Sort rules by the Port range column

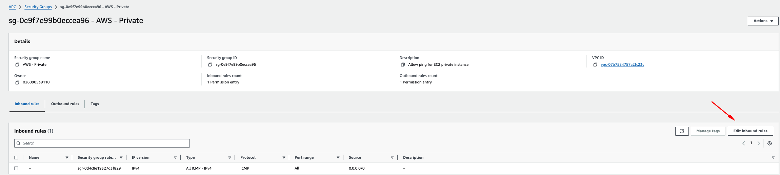click(x=338, y=158)
